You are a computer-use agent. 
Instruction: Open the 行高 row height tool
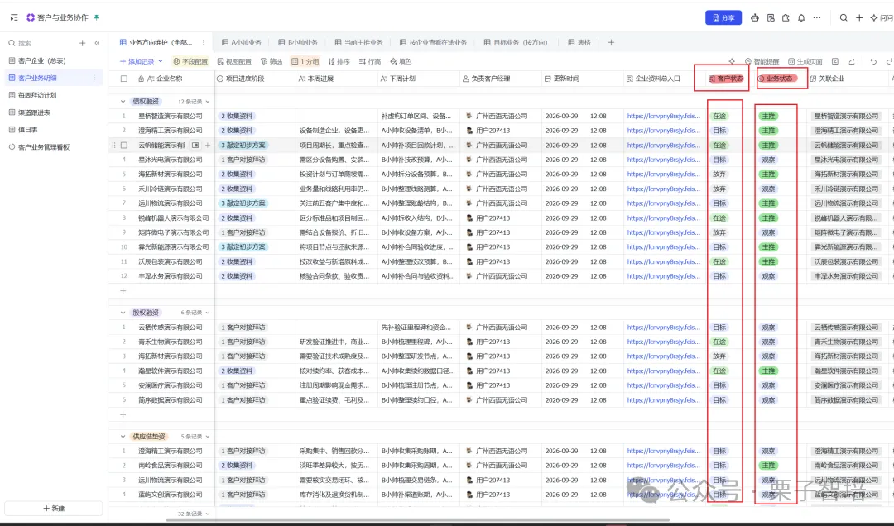click(x=369, y=61)
